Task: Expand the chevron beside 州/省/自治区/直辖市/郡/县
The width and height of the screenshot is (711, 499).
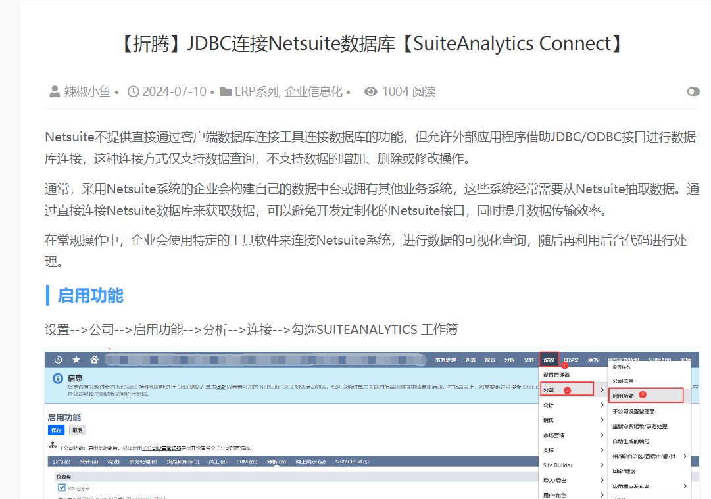Action: point(685,456)
